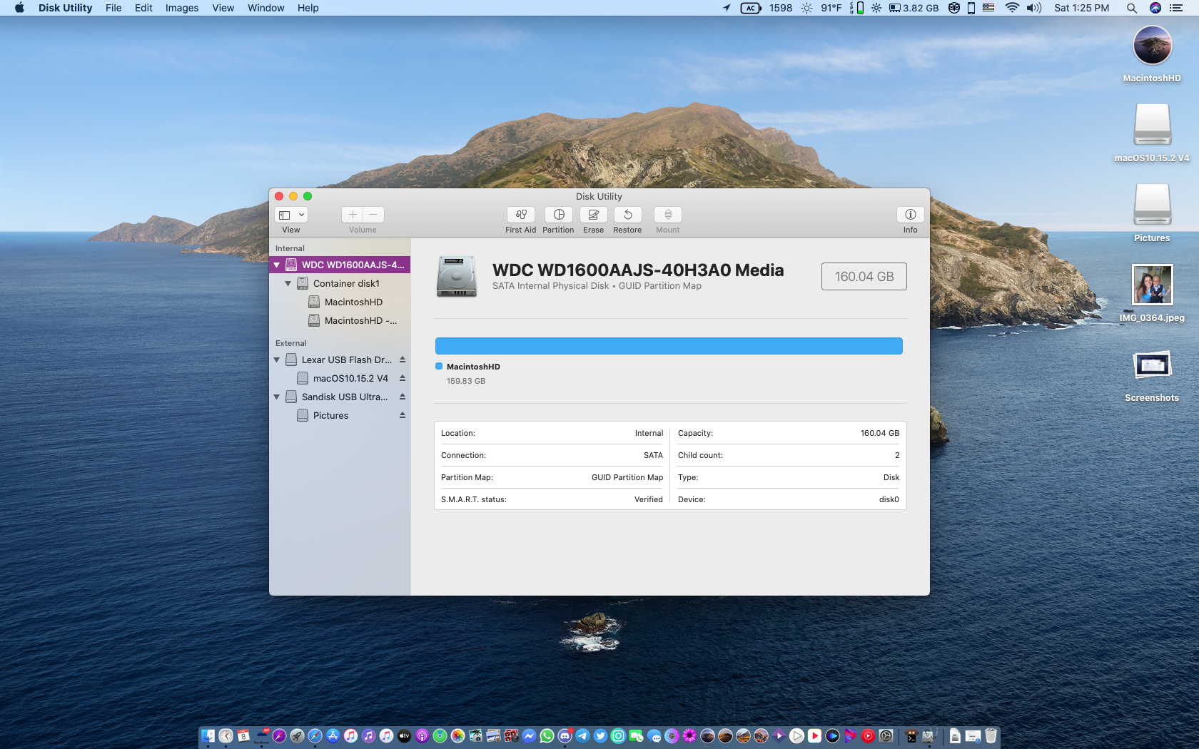This screenshot has height=749, width=1199.
Task: Open the Edit menu
Action: click(x=143, y=8)
